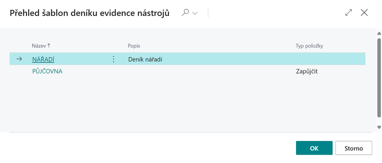
Task: Open the NÁŘADÍ template link
Action: 43,59
